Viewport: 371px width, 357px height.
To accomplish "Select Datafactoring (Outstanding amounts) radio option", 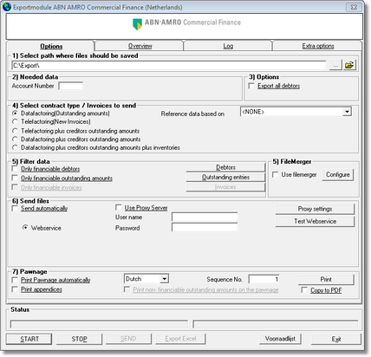I will 15,114.
